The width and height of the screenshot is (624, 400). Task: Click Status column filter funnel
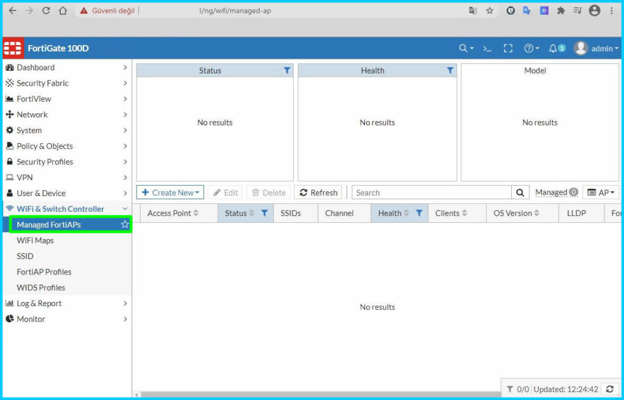coord(264,213)
